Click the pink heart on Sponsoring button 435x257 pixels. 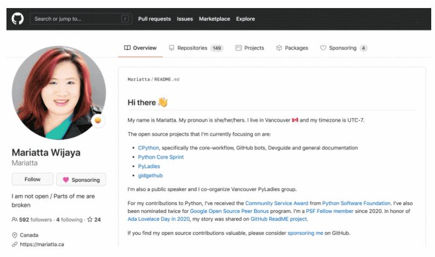[66, 180]
